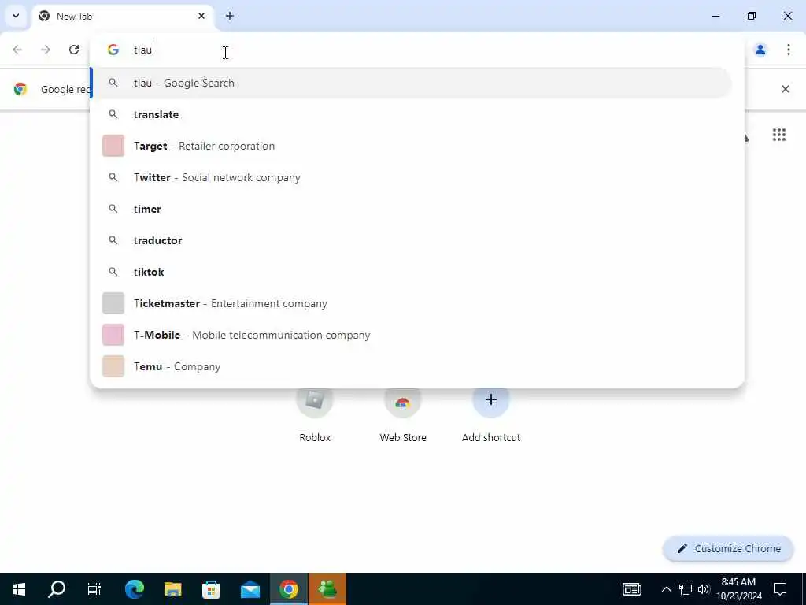Open the Google apps grid

tap(779, 135)
